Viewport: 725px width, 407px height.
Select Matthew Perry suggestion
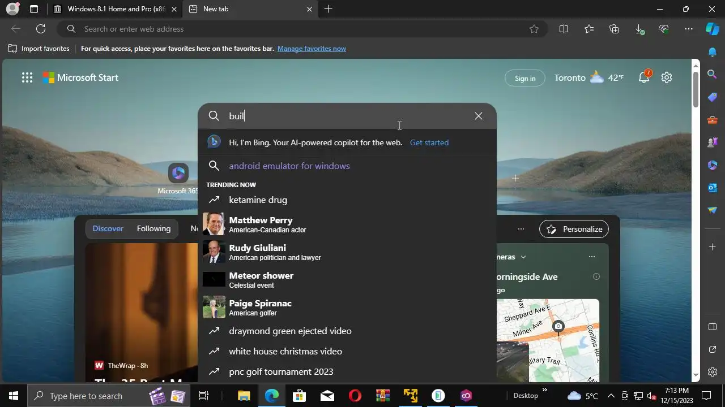347,224
